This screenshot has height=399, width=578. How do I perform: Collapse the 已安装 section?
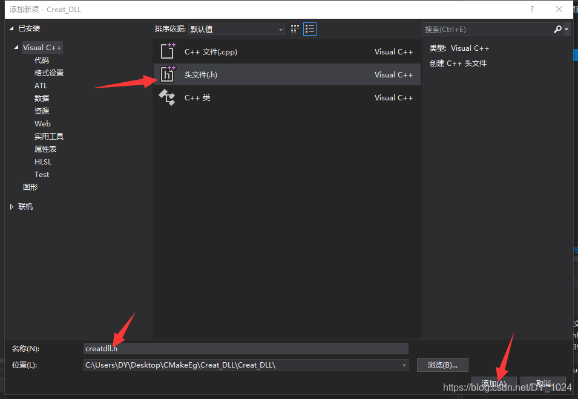[11, 28]
